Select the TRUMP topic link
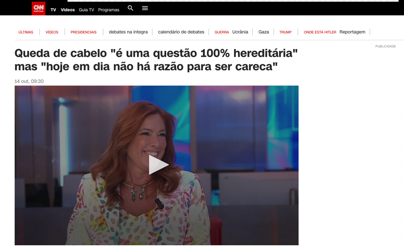 click(286, 32)
